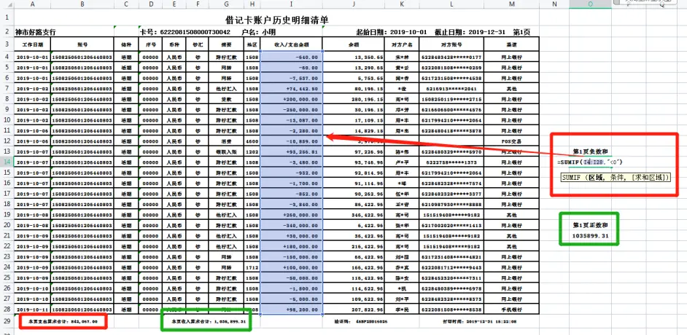Click the 工作日期 header cell
687x335 pixels.
(32, 44)
